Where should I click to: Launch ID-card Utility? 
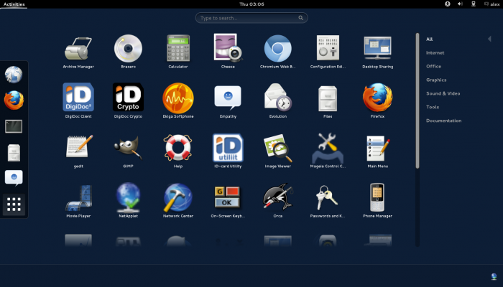pos(228,151)
